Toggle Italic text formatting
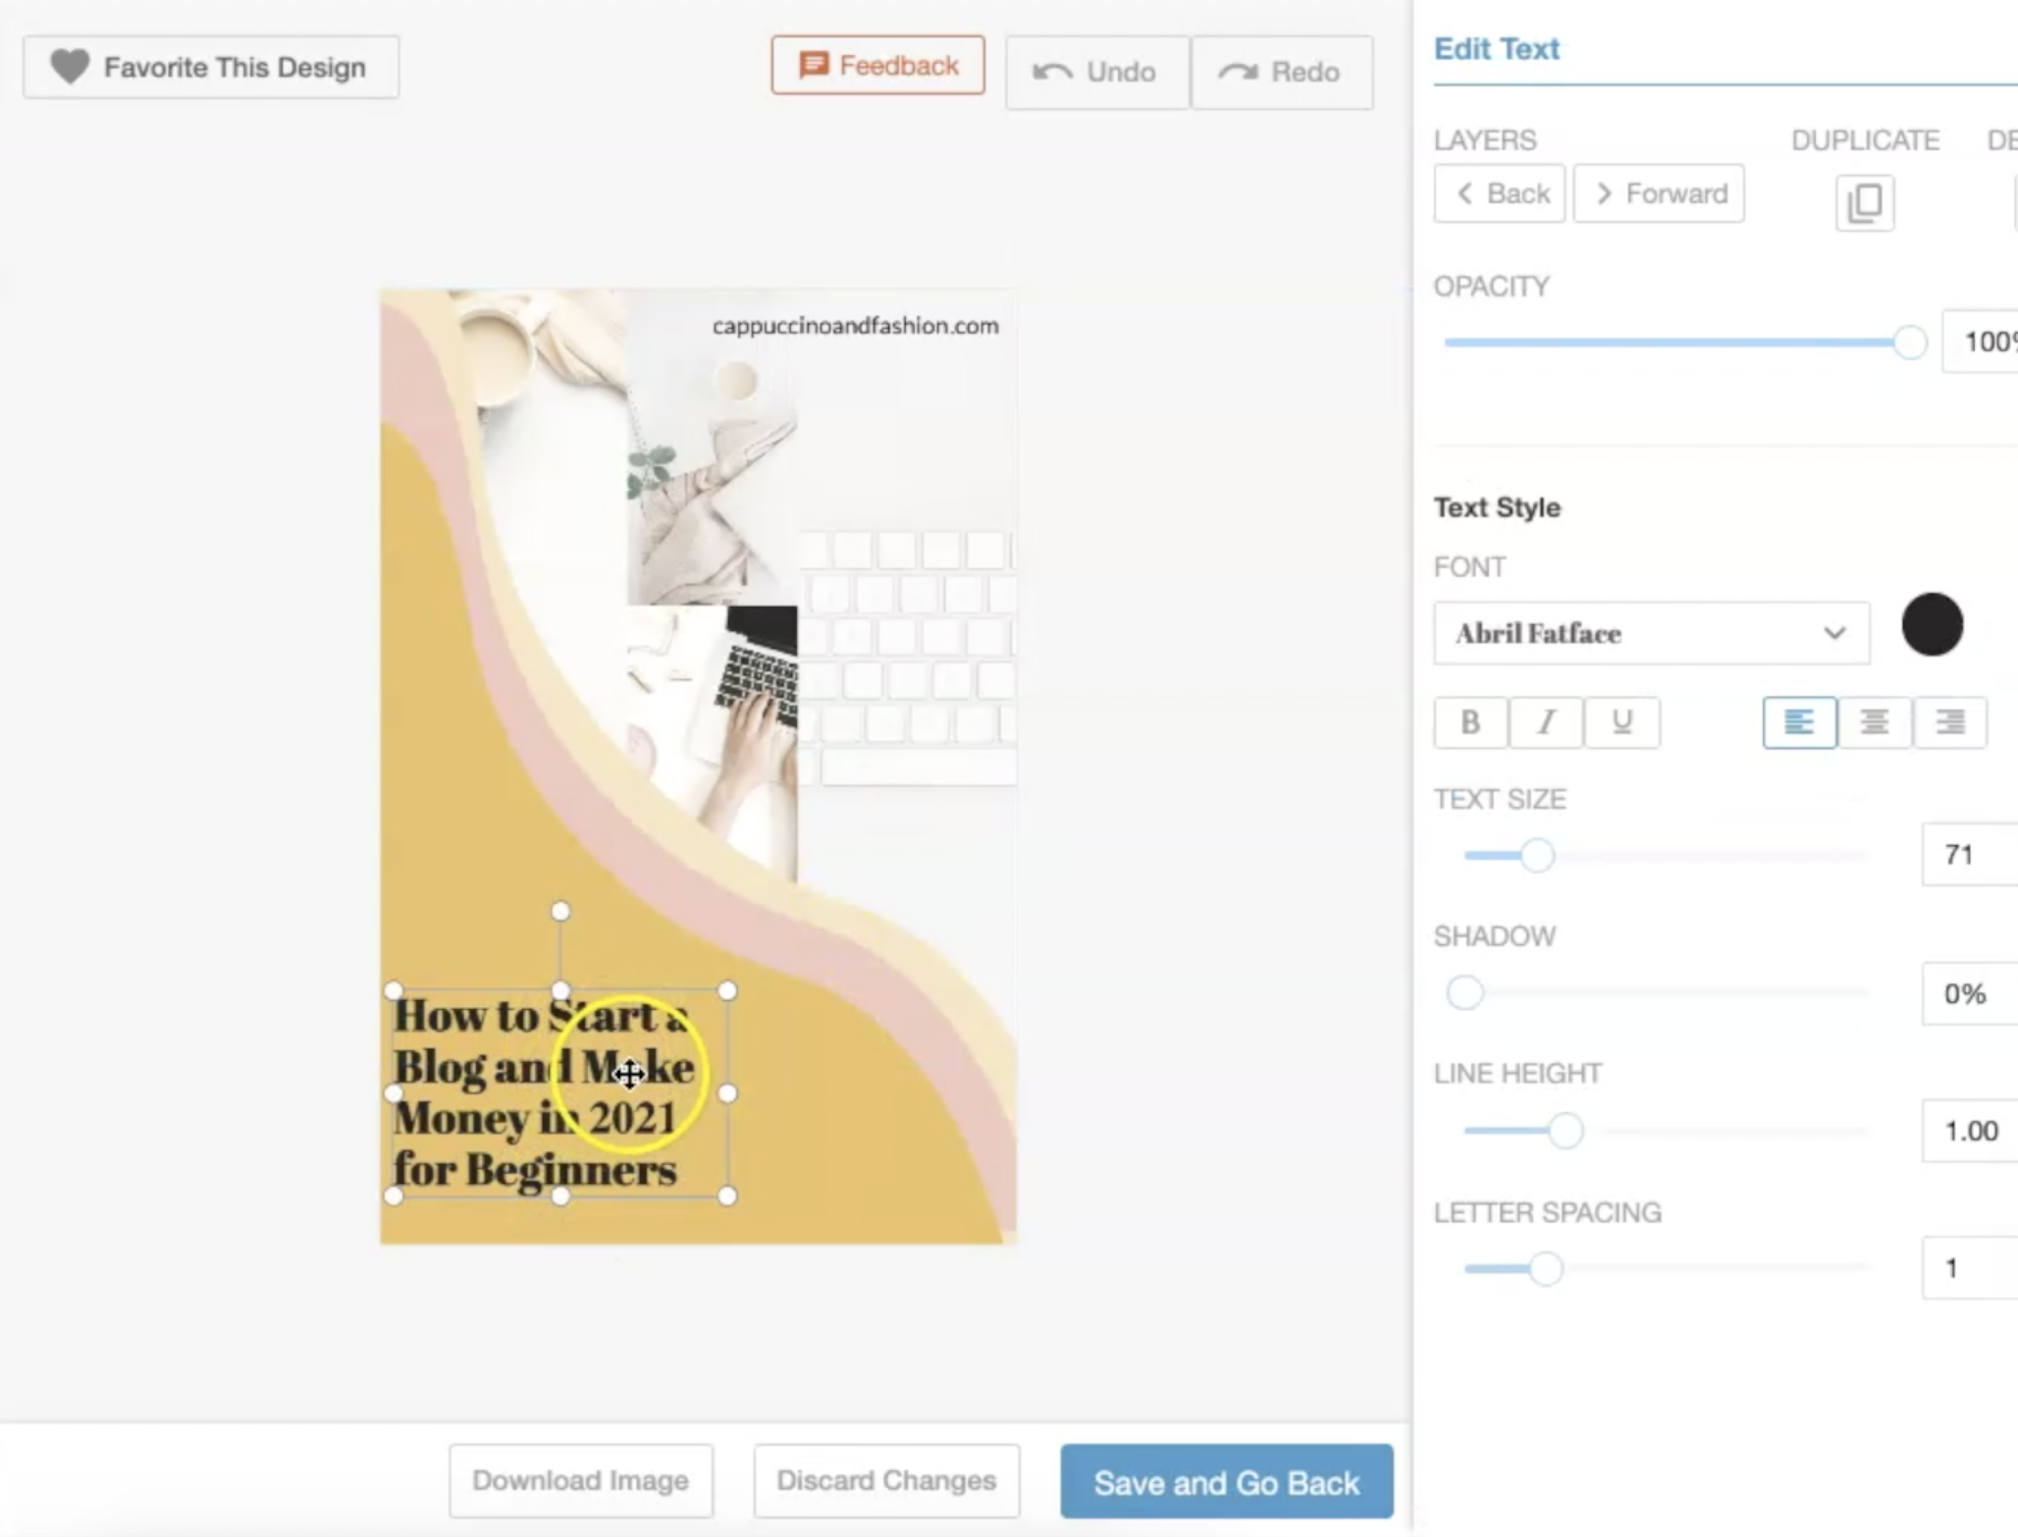The height and width of the screenshot is (1537, 2018). coord(1546,722)
